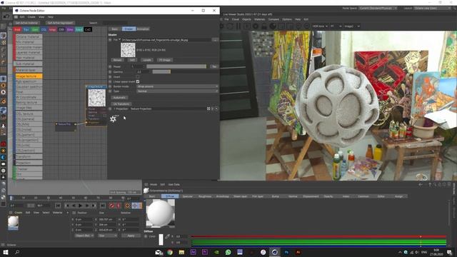Switch to the Specular tab in Attributes

187,196
